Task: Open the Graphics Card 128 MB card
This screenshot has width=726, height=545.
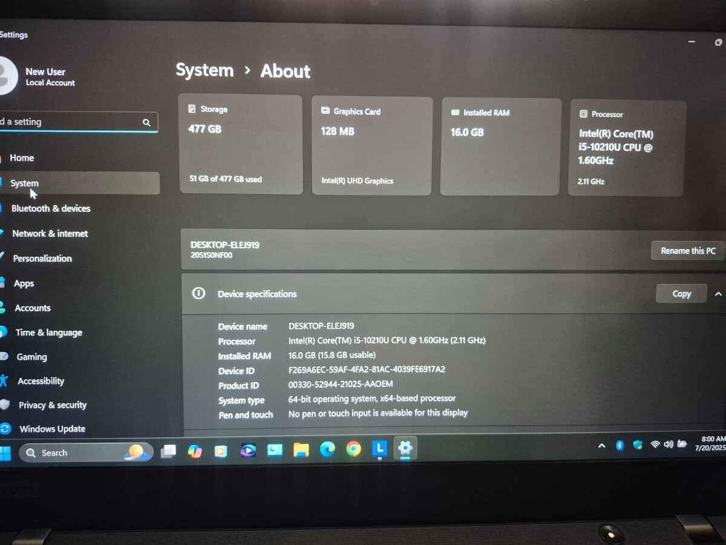Action: point(371,146)
